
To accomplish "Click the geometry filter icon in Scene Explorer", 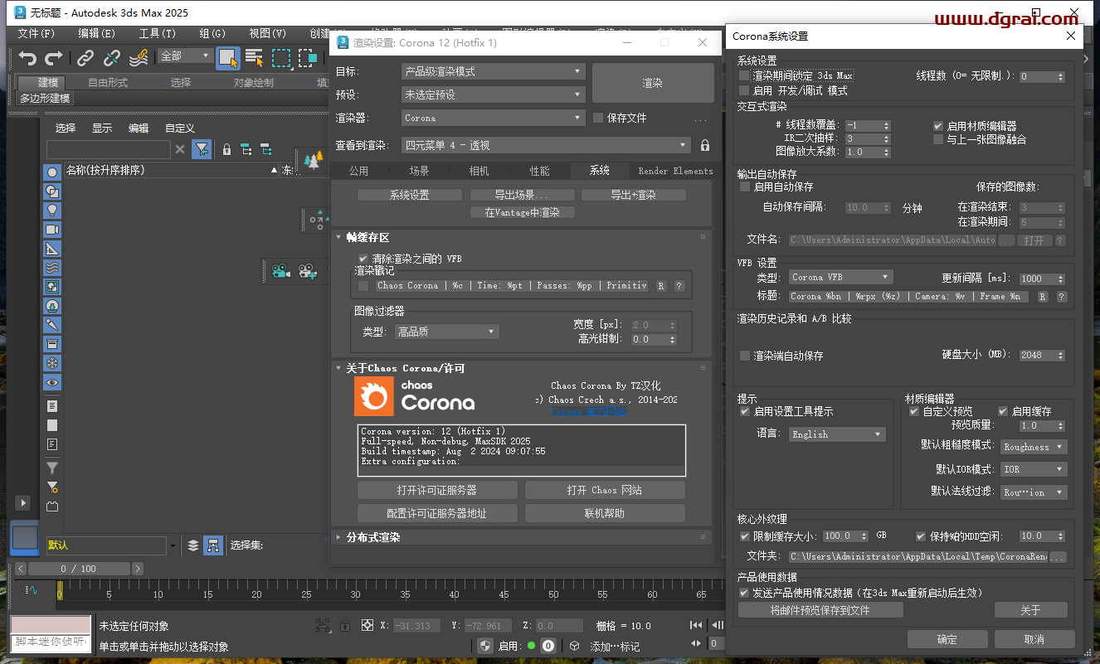I will click(51, 172).
